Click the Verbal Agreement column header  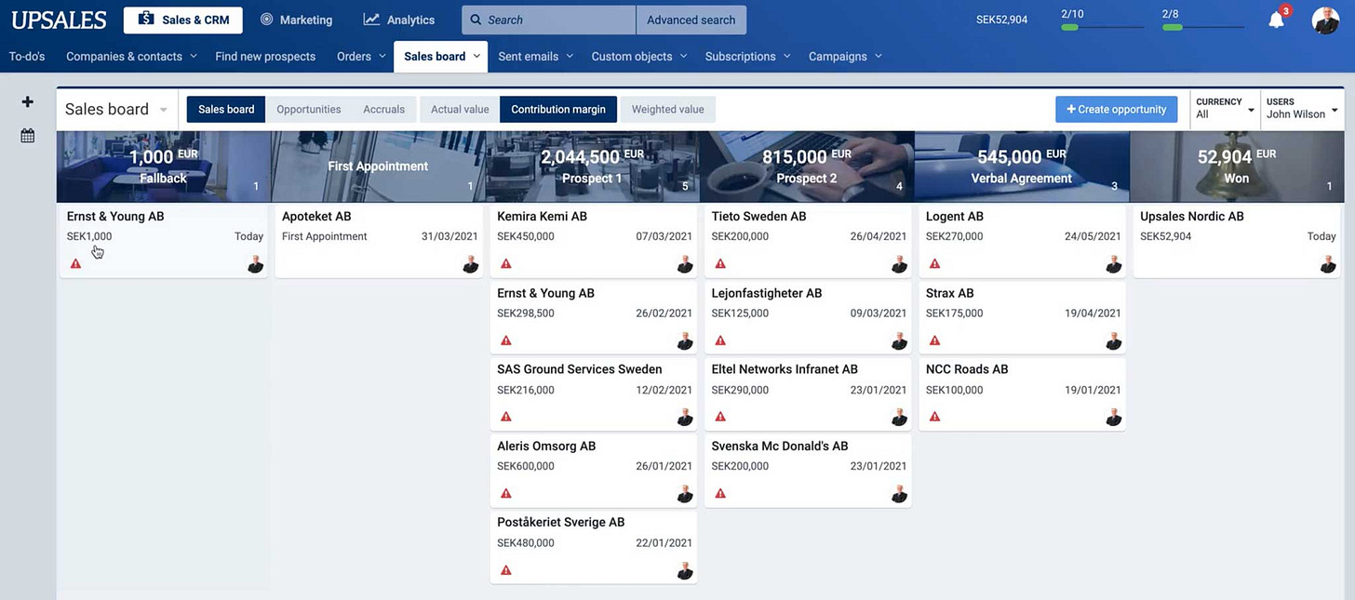[x=1022, y=167]
